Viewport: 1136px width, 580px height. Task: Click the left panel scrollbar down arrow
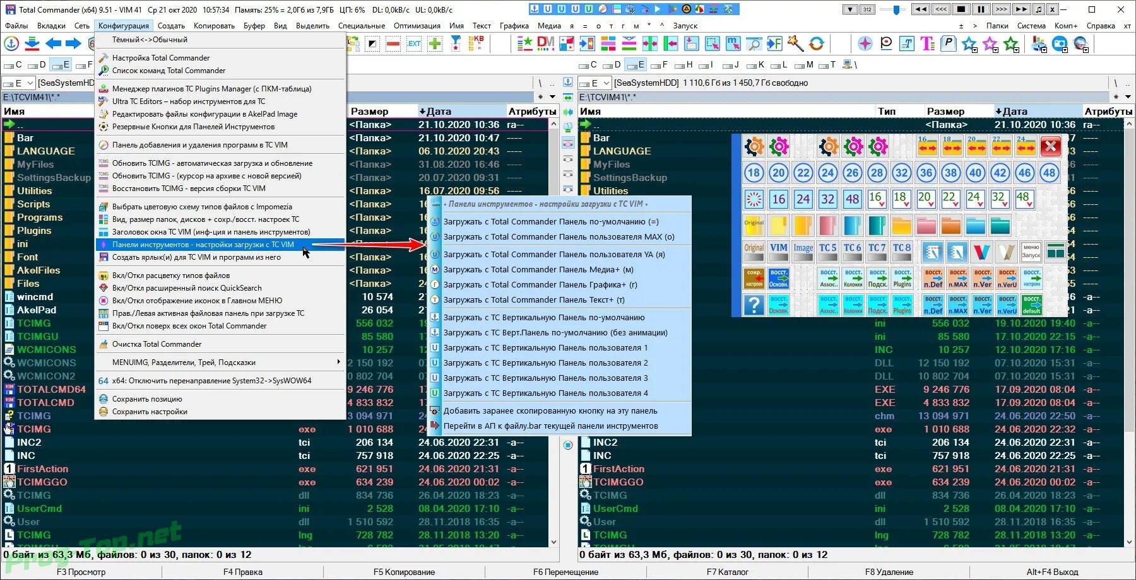click(x=554, y=542)
